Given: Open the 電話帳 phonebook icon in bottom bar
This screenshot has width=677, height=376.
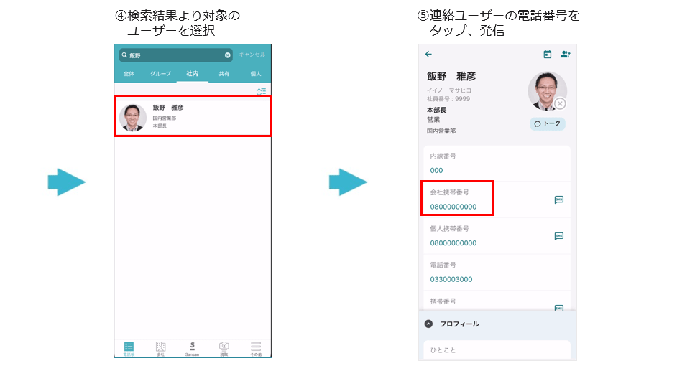Looking at the screenshot, I should tap(129, 349).
